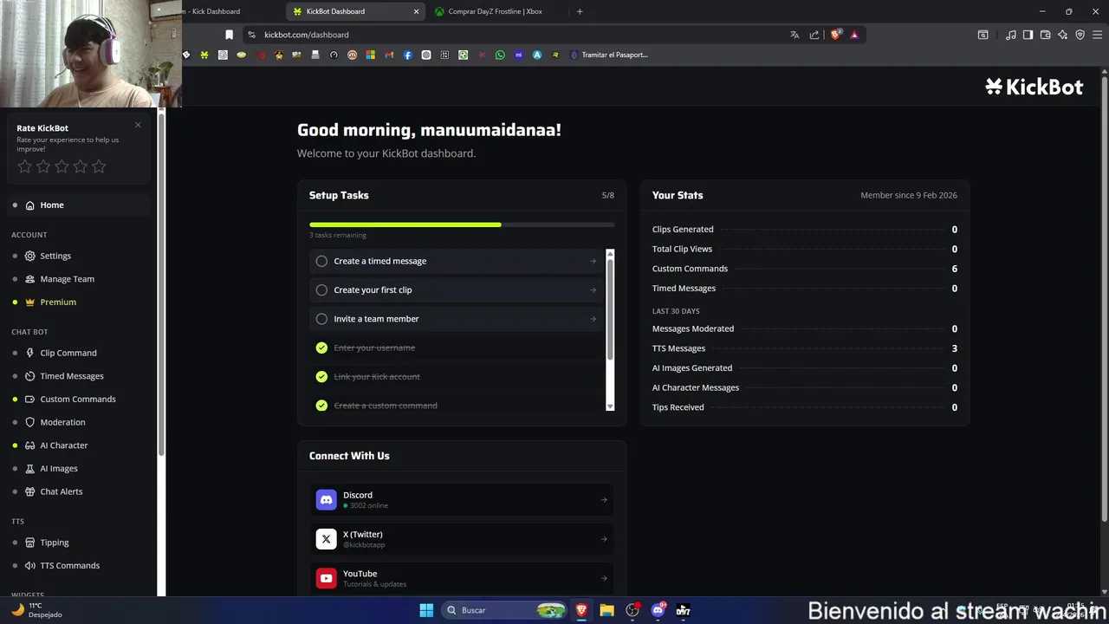The image size is (1109, 624).
Task: Click the Setup Tasks list scrollbar thumb
Action: (610, 309)
